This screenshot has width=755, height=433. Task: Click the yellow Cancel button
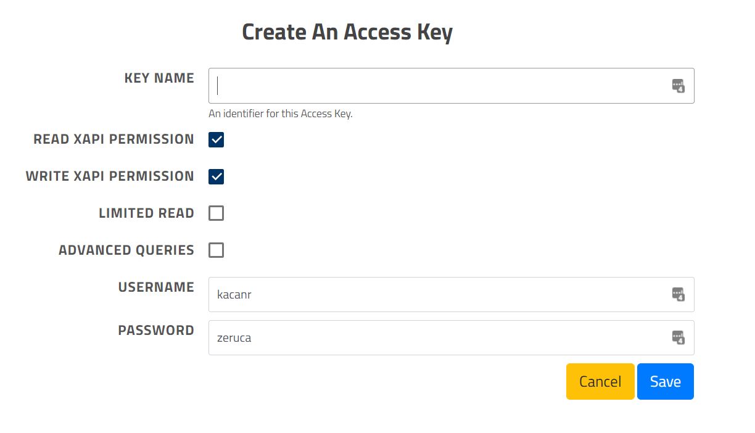(x=600, y=381)
